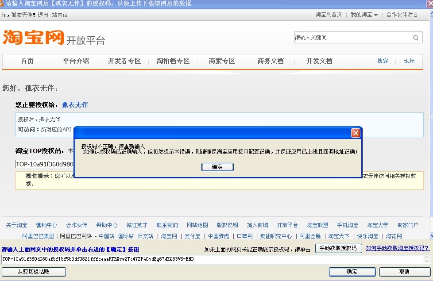Open the 淘宝联盟 footer link
Viewport: 433px width, 281px height.
pos(317,225)
